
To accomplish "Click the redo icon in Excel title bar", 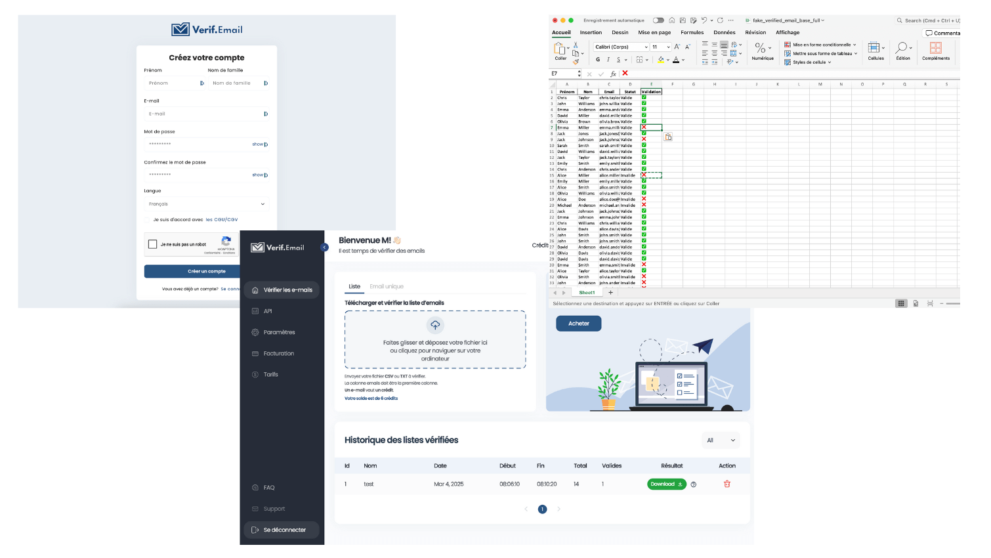I will click(720, 20).
